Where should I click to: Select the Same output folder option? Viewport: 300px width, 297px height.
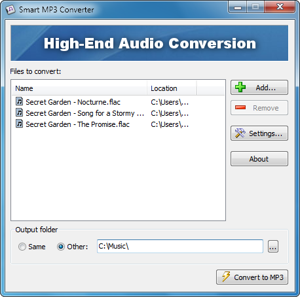coord(22,247)
